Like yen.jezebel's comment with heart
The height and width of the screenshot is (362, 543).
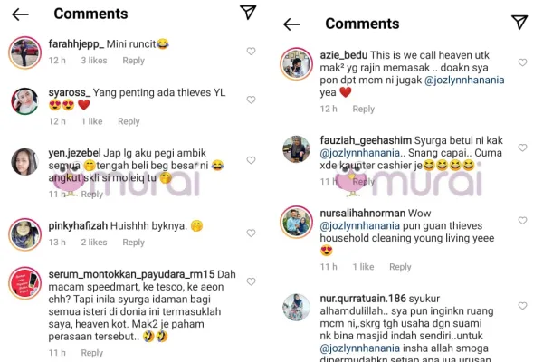click(251, 160)
